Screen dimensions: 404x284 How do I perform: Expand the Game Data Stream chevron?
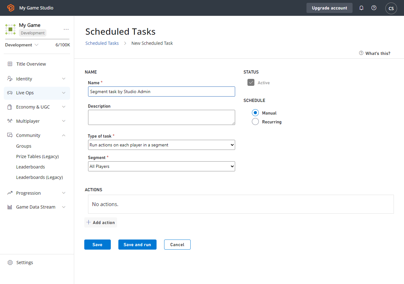pos(64,207)
